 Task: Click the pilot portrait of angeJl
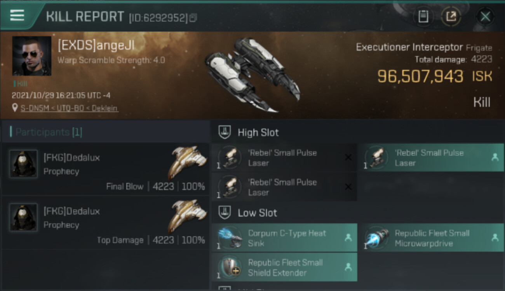[32, 56]
